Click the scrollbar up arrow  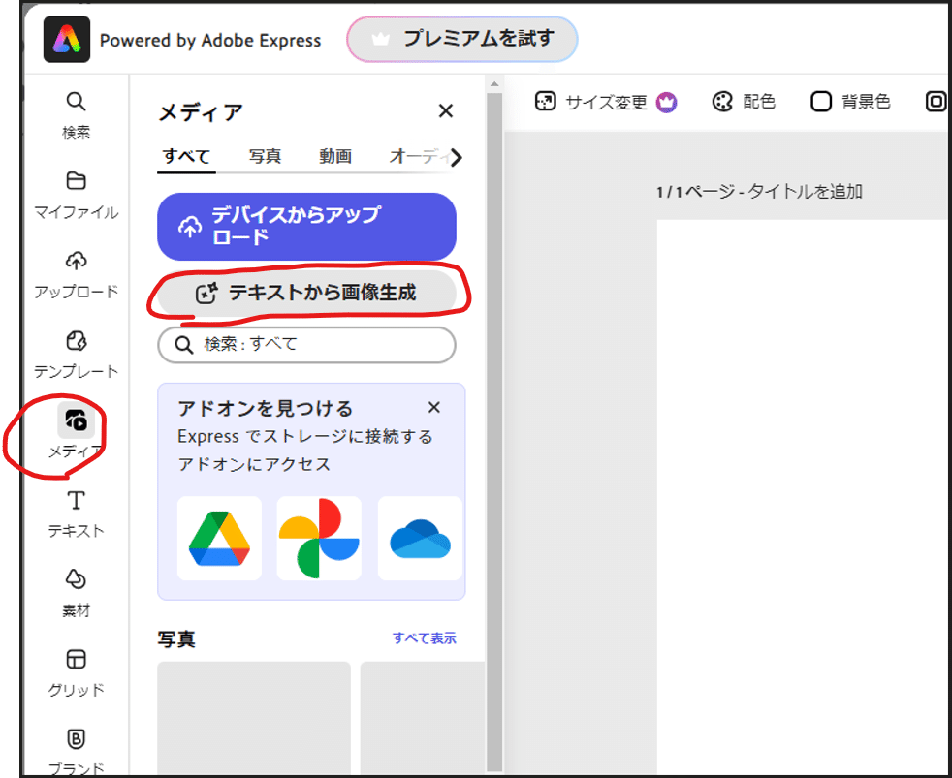(494, 83)
